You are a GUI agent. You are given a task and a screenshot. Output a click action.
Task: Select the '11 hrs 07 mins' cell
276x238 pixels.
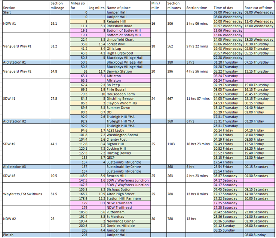pyautogui.click(x=199, y=99)
